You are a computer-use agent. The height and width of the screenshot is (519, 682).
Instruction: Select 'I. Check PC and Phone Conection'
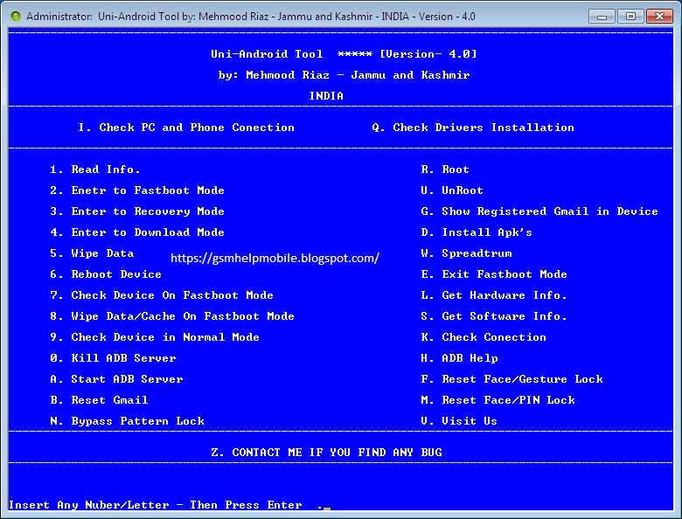point(186,128)
